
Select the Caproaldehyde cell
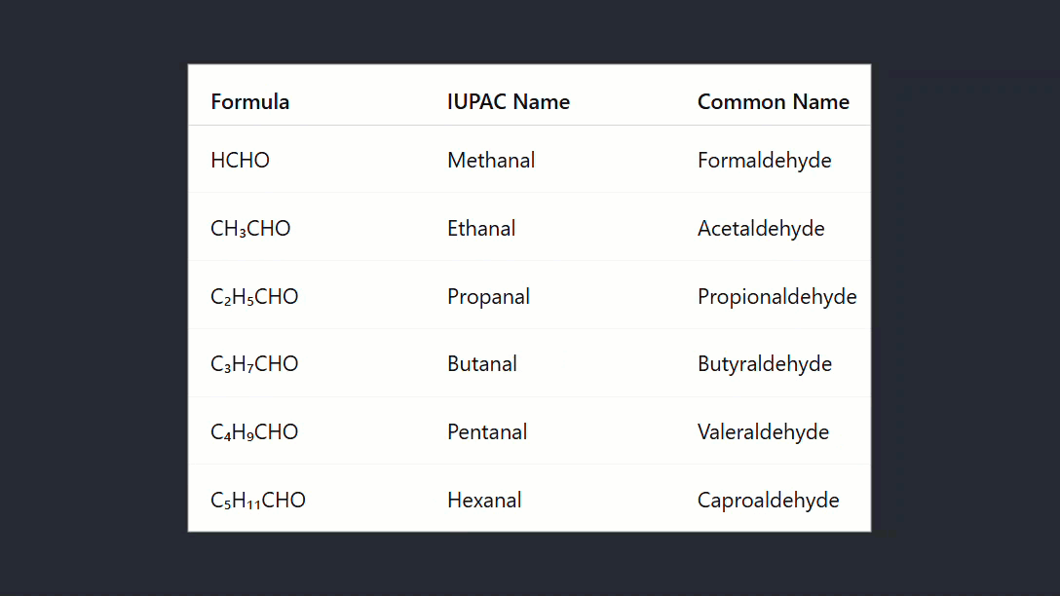pyautogui.click(x=769, y=501)
